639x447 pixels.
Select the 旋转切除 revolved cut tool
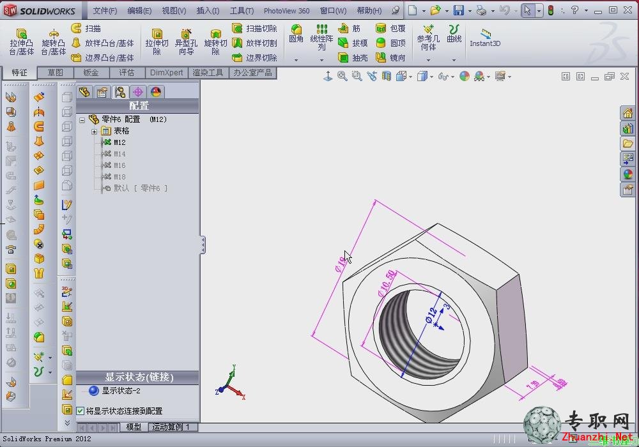215,42
